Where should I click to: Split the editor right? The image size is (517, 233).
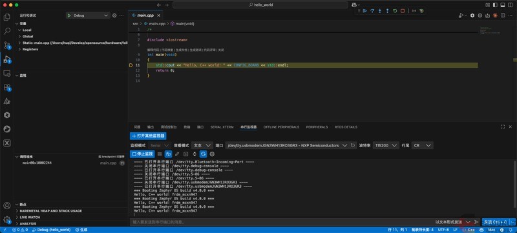(503, 15)
